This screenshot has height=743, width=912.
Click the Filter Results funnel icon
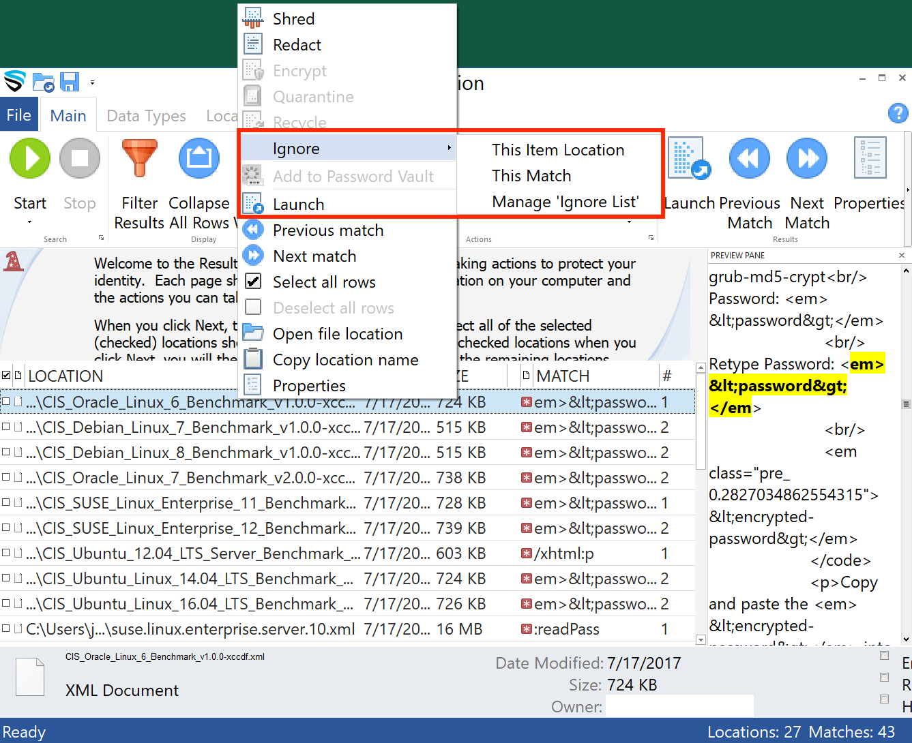[x=140, y=159]
